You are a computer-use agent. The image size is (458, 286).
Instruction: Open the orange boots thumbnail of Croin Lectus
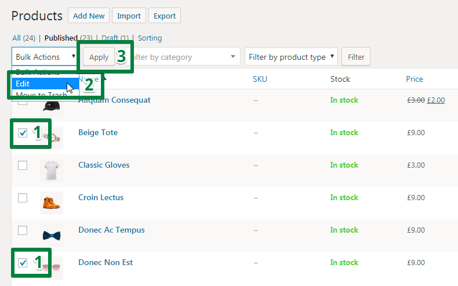52,203
